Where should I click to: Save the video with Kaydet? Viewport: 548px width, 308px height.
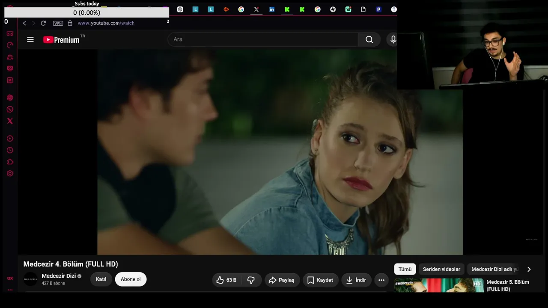pos(320,280)
